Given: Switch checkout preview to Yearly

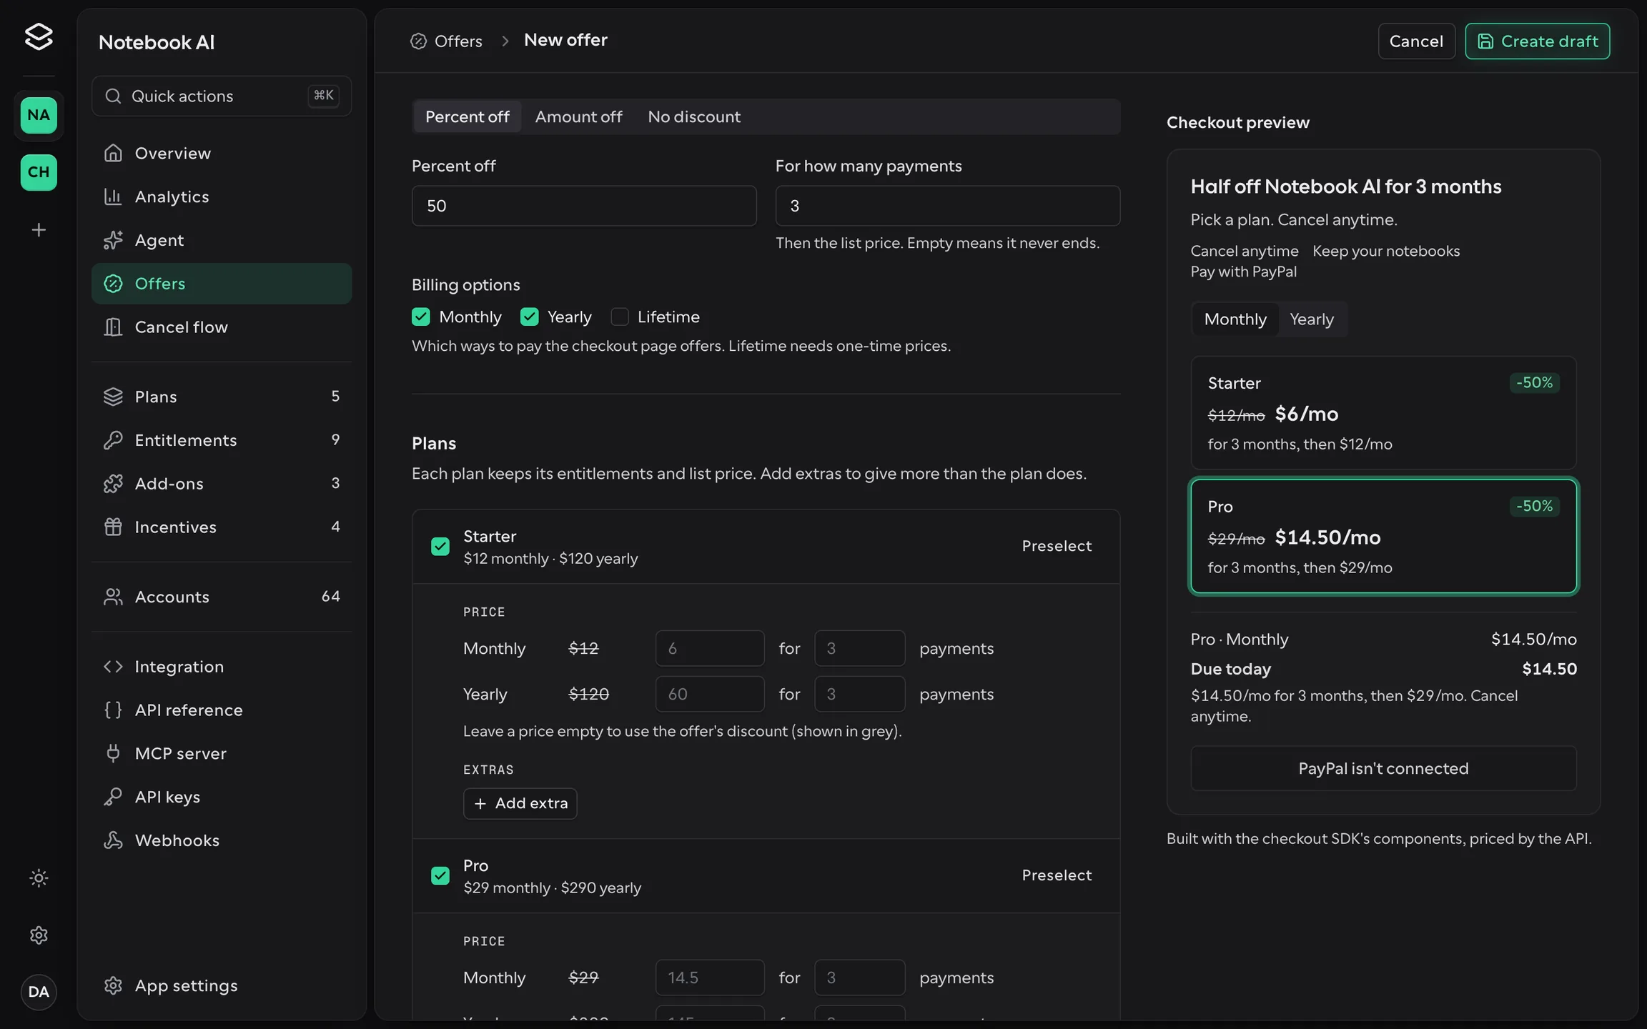Looking at the screenshot, I should tap(1312, 319).
